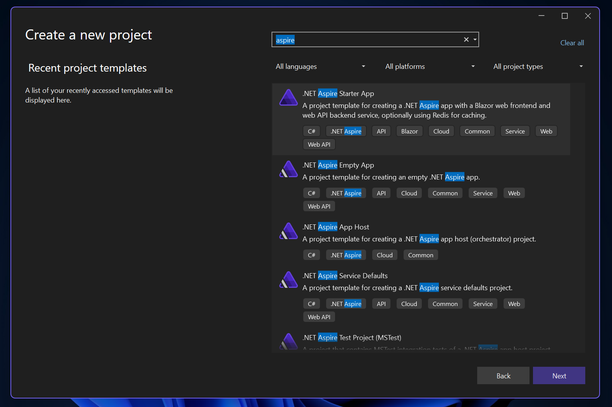Click the Web API tag on Empty App
612x407 pixels.
[x=319, y=207]
